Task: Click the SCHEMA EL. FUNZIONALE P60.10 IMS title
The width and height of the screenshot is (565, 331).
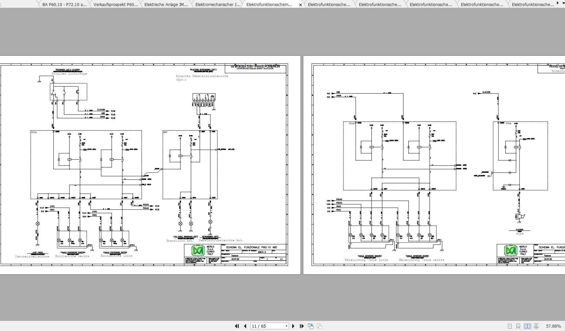Action: click(x=251, y=247)
